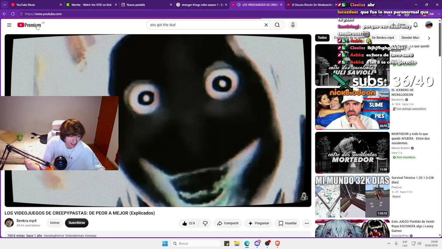
Task: Open Microsoft Edge from the taskbar
Action: pyautogui.click(x=247, y=243)
